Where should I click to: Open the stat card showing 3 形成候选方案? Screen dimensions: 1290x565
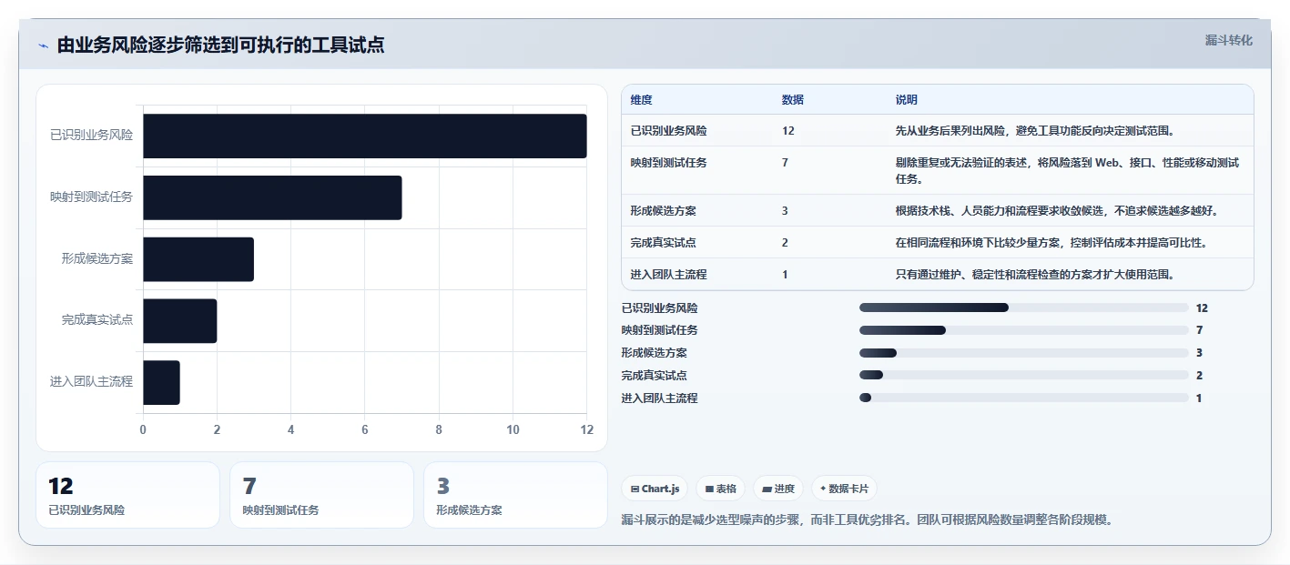point(515,495)
